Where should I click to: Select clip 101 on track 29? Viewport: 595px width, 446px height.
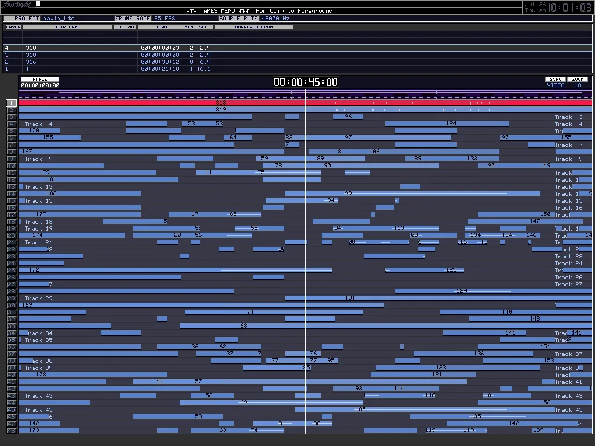439,298
